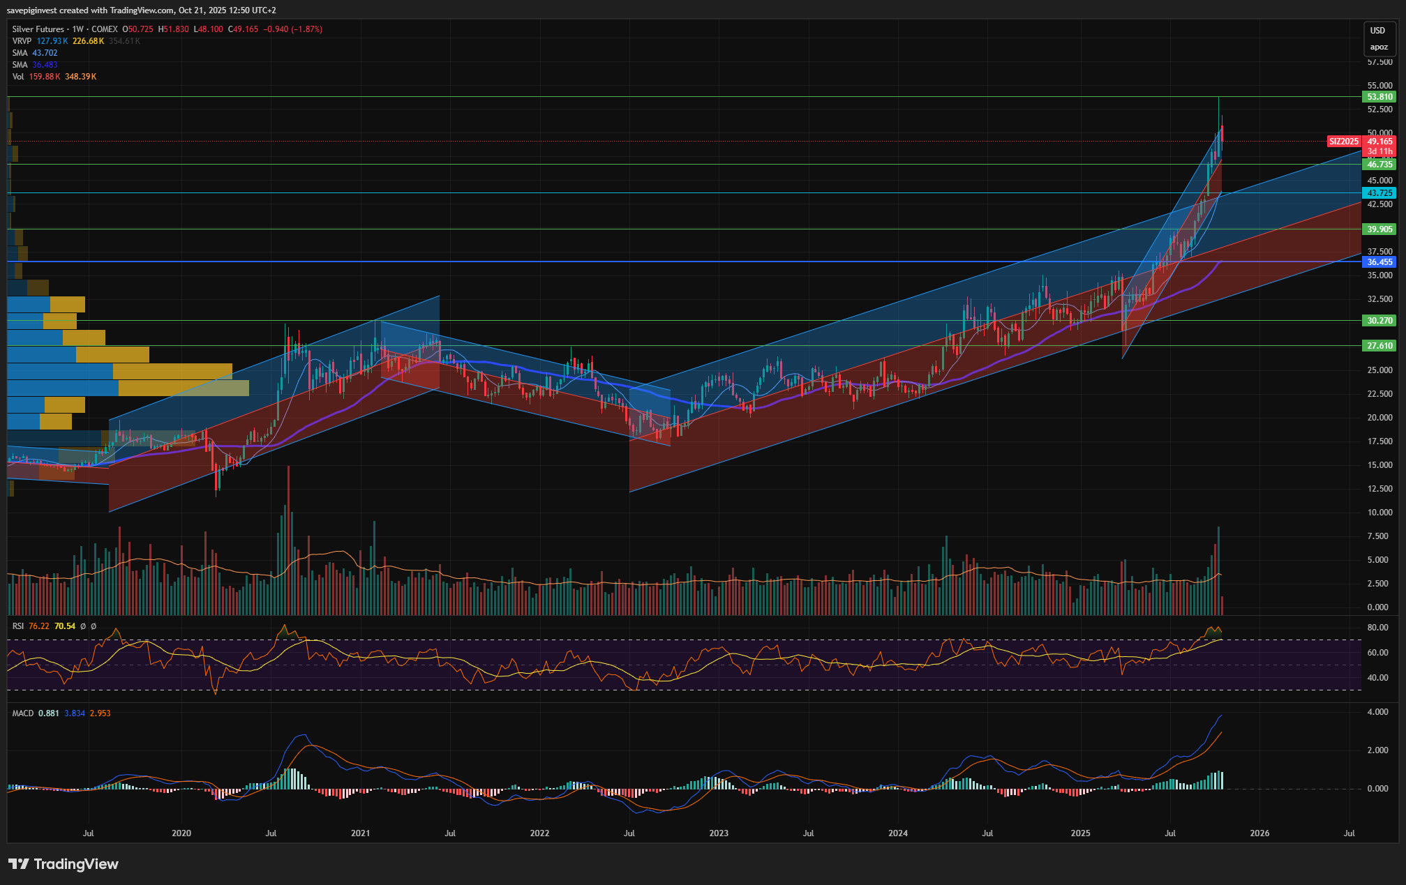Select the SMA 43.702 indicator legend
The width and height of the screenshot is (1406, 885).
click(20, 53)
